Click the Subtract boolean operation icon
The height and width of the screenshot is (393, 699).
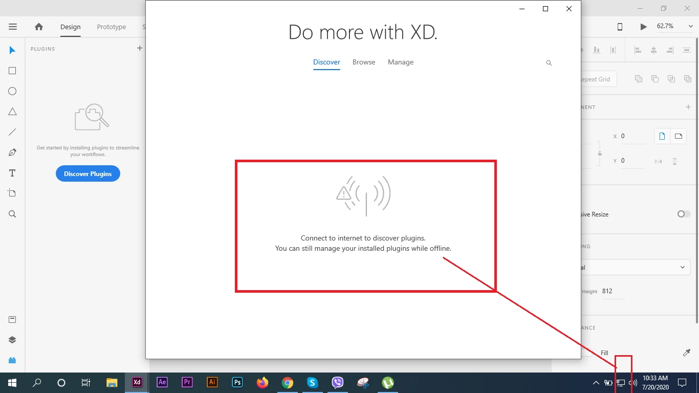click(655, 79)
